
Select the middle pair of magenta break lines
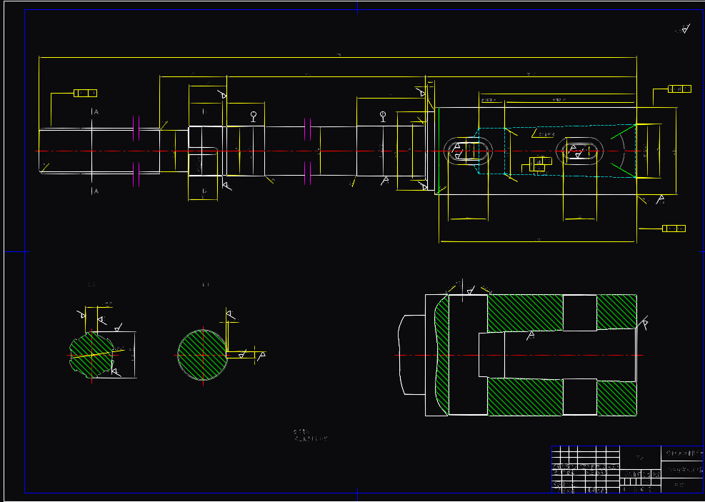point(308,151)
